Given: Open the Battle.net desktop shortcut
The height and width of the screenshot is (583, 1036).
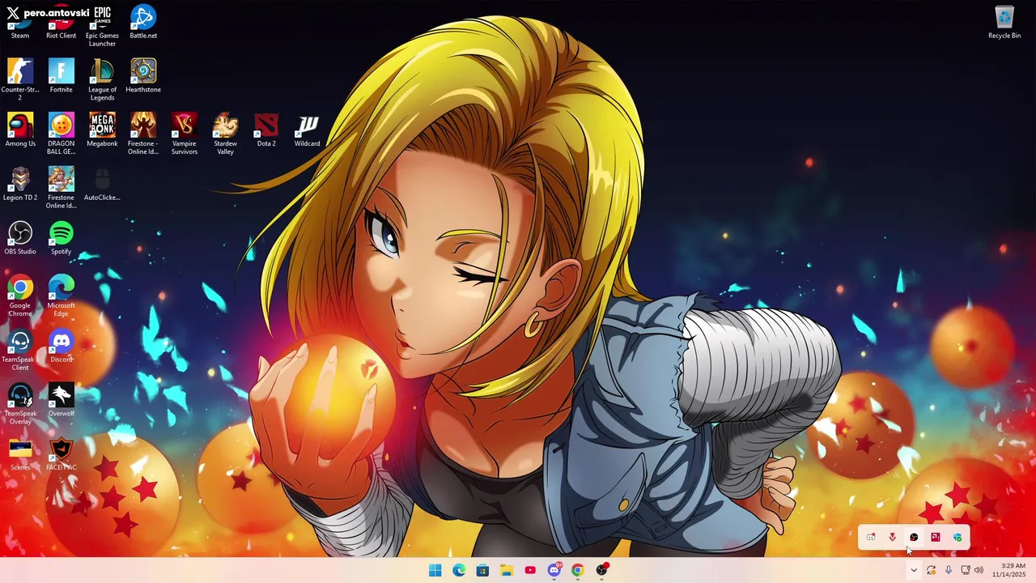Looking at the screenshot, I should click(143, 22).
